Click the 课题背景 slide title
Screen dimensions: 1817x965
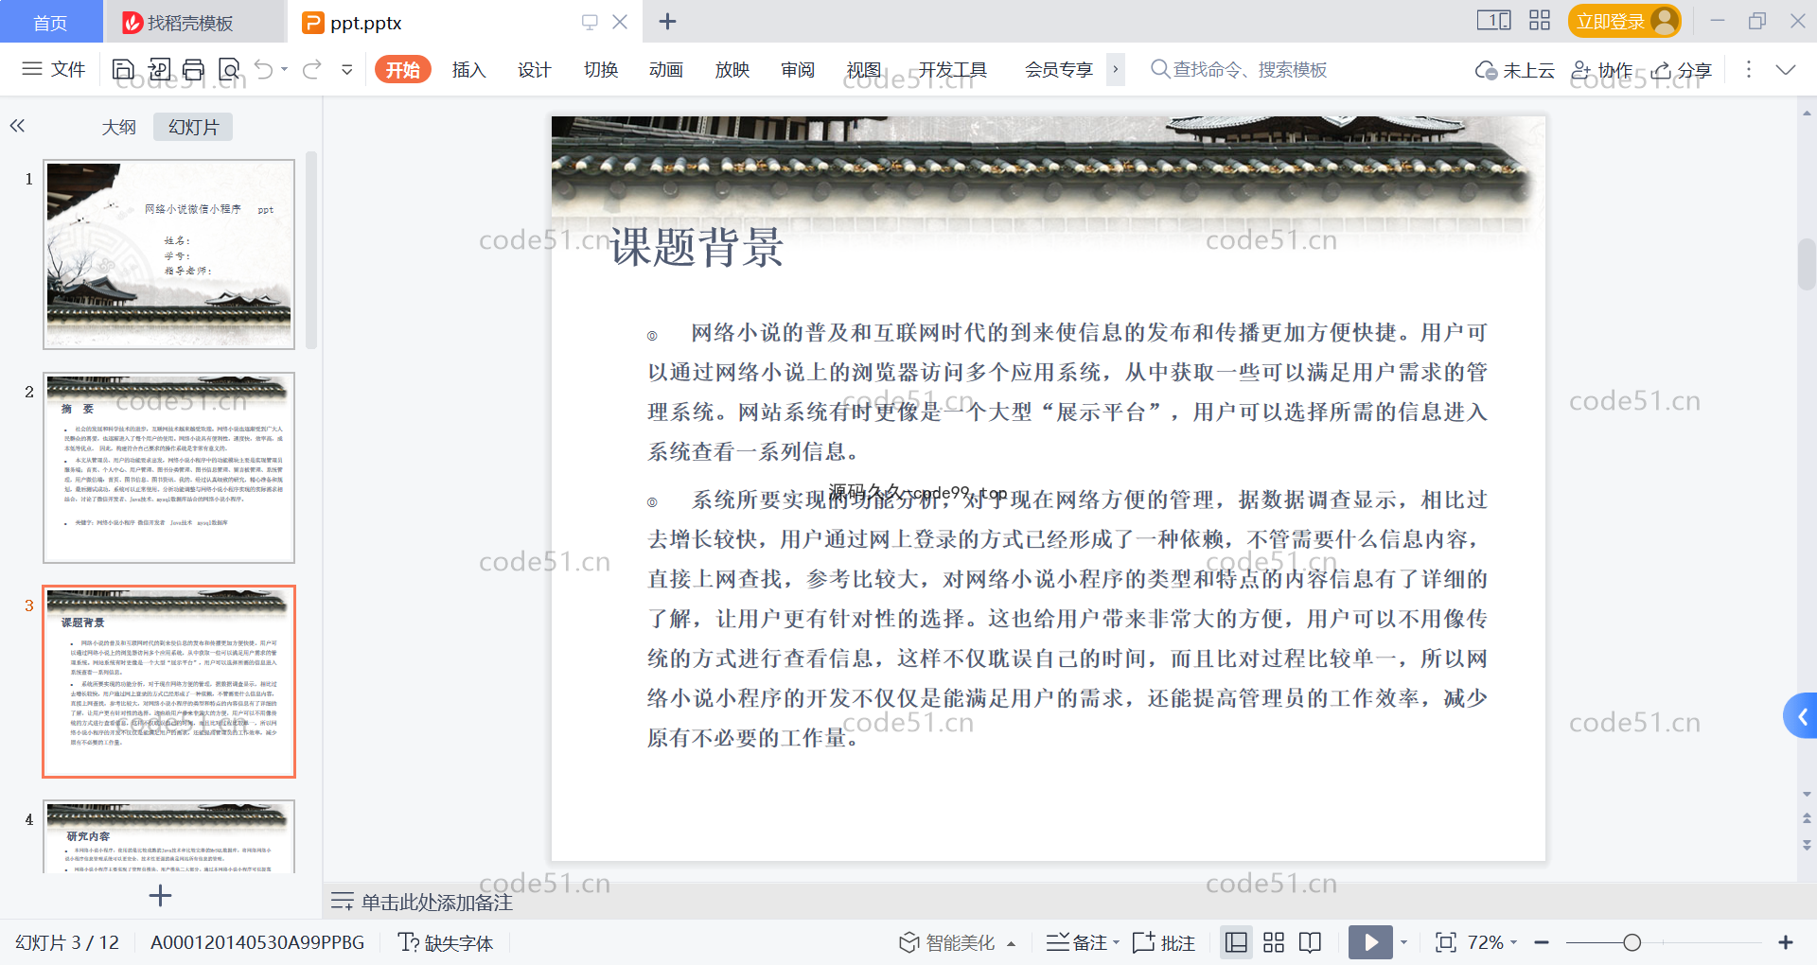[x=697, y=247]
